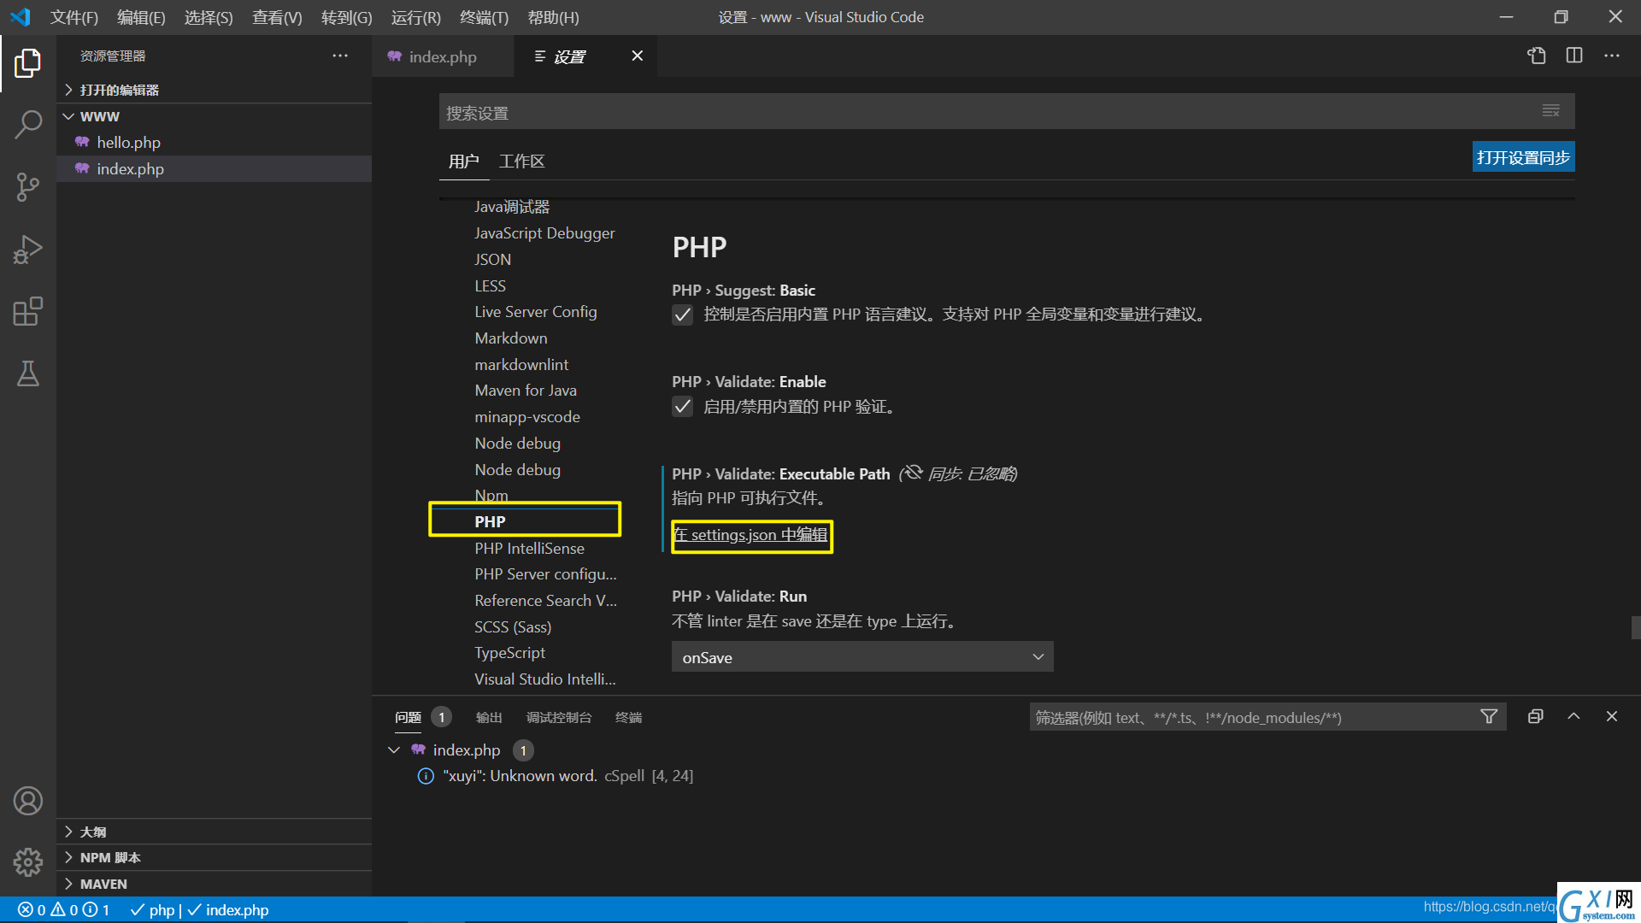Open the Manage gear menu
The height and width of the screenshot is (923, 1641).
[x=27, y=862]
